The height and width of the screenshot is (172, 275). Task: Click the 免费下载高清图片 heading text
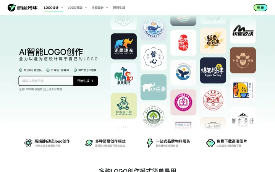pyautogui.click(x=232, y=141)
